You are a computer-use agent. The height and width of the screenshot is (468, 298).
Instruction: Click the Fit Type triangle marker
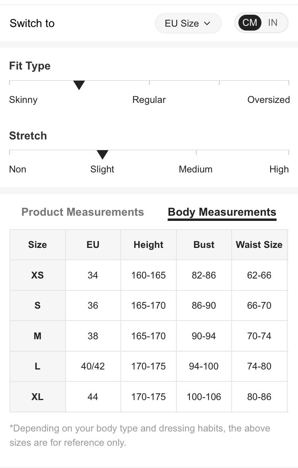79,85
